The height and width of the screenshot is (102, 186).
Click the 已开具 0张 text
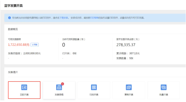69,53
